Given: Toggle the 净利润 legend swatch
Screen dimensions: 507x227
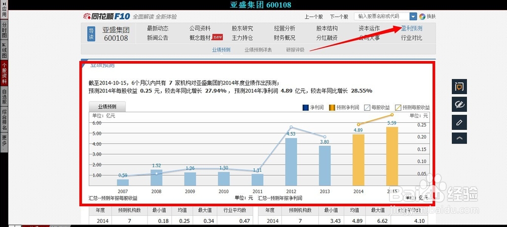Looking at the screenshot, I should [x=305, y=107].
